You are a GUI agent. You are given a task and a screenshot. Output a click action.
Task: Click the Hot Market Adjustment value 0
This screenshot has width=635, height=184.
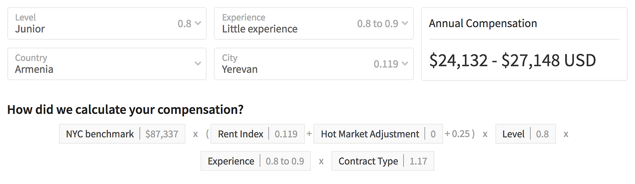tap(433, 134)
